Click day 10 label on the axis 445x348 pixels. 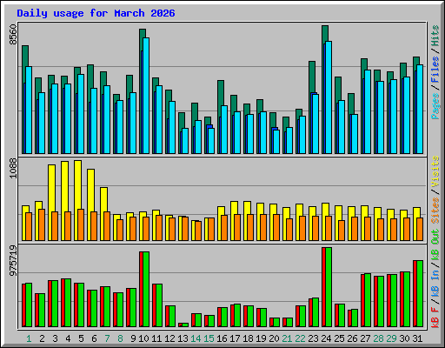pos(143,338)
